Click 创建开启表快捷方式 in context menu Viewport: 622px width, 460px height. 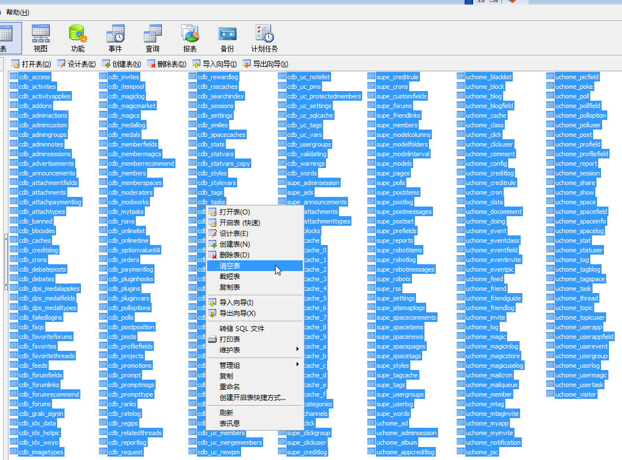point(252,398)
